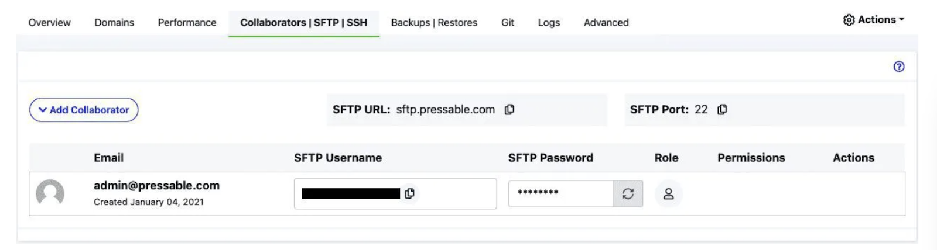Go to the Performance tab
Viewport: 937px width, 250px height.
click(187, 23)
